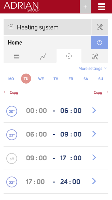Select Monday in day selector
The height and width of the screenshot is (200, 112).
(x=11, y=79)
